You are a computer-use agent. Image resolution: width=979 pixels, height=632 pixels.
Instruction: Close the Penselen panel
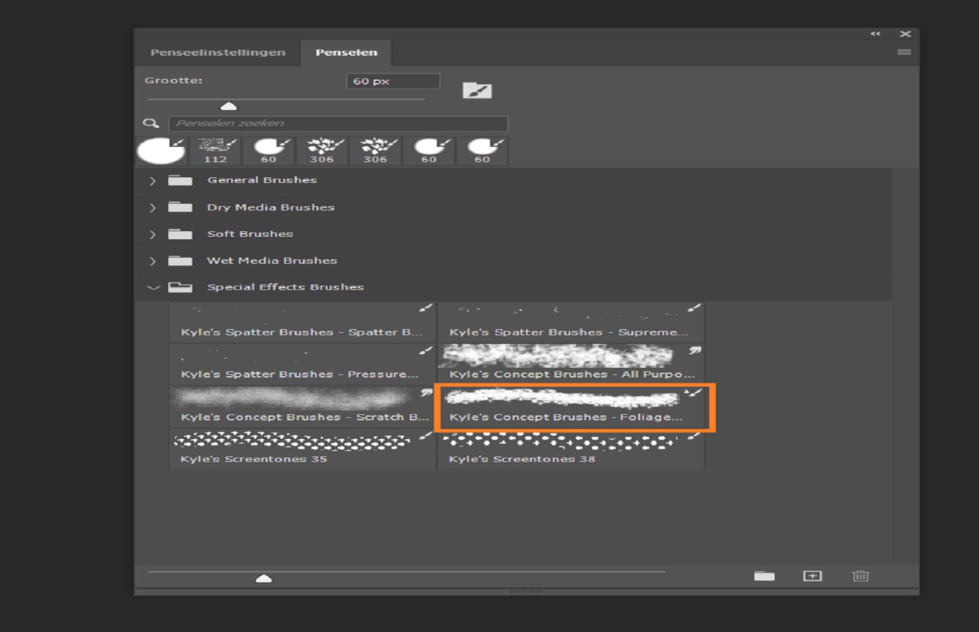(x=906, y=34)
